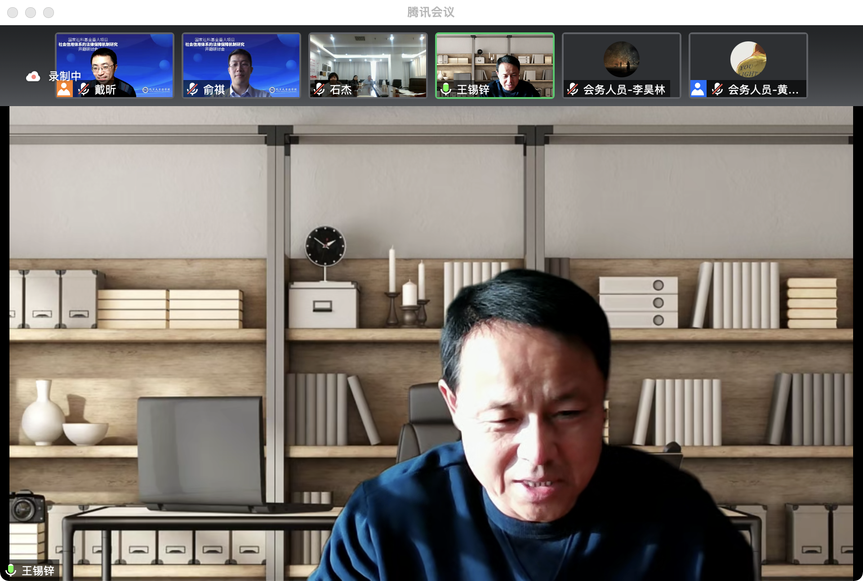Select 俞祺's video thumbnail
This screenshot has height=581, width=863.
(241, 58)
